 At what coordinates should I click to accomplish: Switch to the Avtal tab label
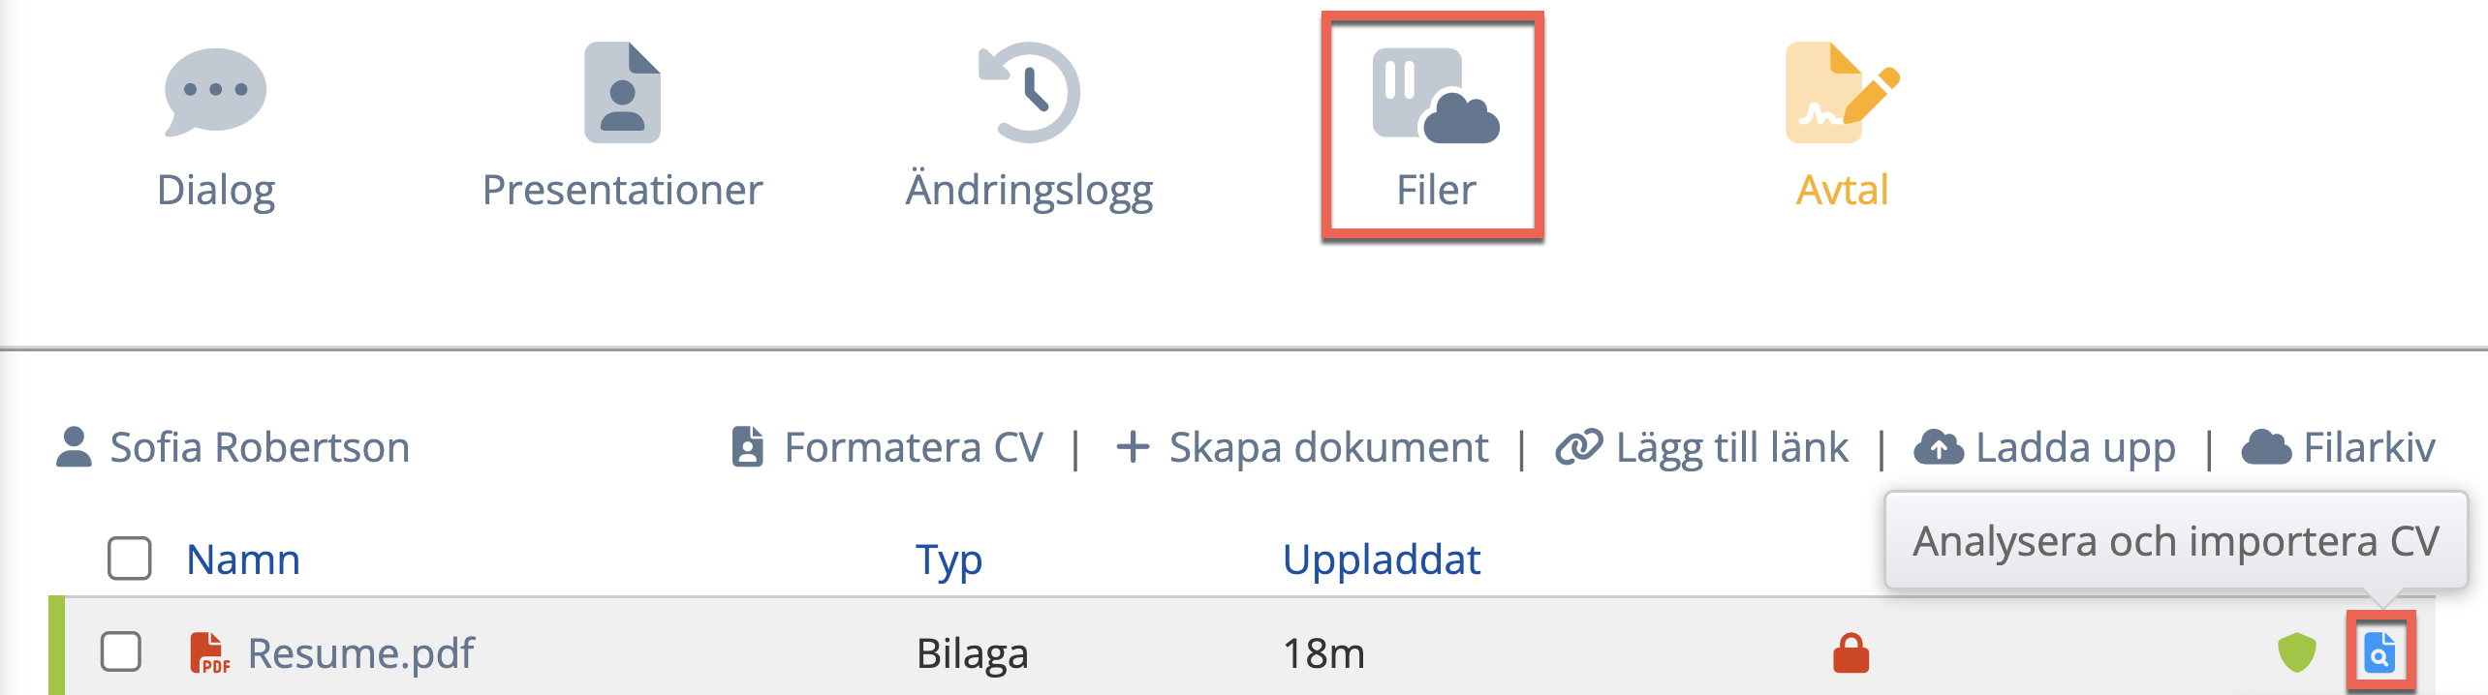click(1842, 190)
